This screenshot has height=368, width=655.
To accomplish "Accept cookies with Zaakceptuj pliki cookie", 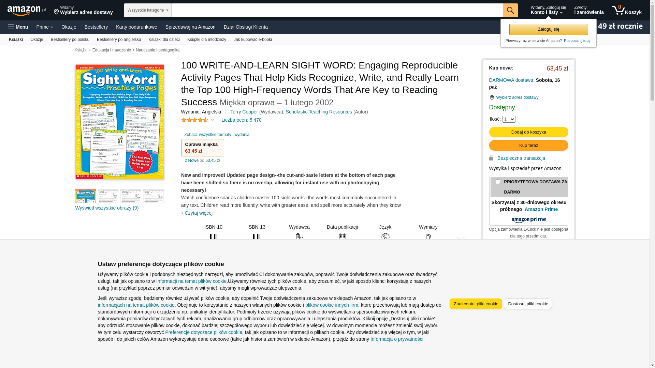I will 476,304.
